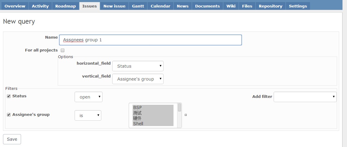Viewport: 347px width, 147px height.
Task: Expand the Add filter dropdown
Action: pyautogui.click(x=305, y=97)
